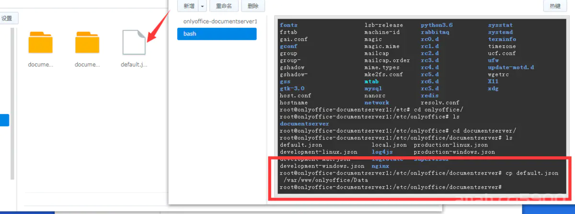Click 'log4js' directory name in terminal
This screenshot has height=214, width=575.
pyautogui.click(x=382, y=152)
